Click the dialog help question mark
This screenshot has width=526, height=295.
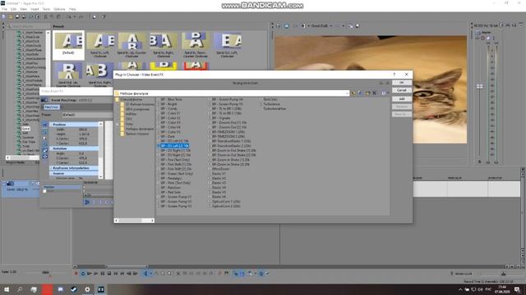click(x=394, y=75)
